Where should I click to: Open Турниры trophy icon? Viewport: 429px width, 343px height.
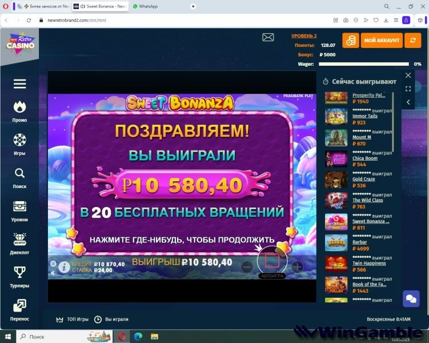(x=19, y=272)
